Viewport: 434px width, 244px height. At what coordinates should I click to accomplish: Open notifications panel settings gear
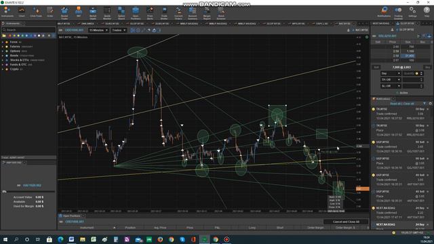430,104
